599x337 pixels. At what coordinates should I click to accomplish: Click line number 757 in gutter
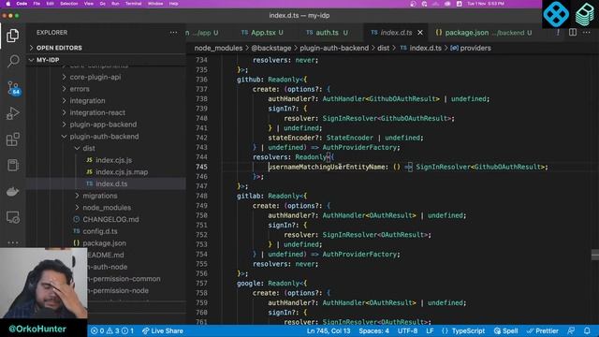pyautogui.click(x=201, y=284)
